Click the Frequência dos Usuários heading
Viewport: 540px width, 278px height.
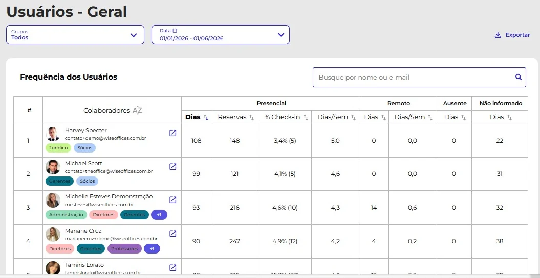click(69, 77)
